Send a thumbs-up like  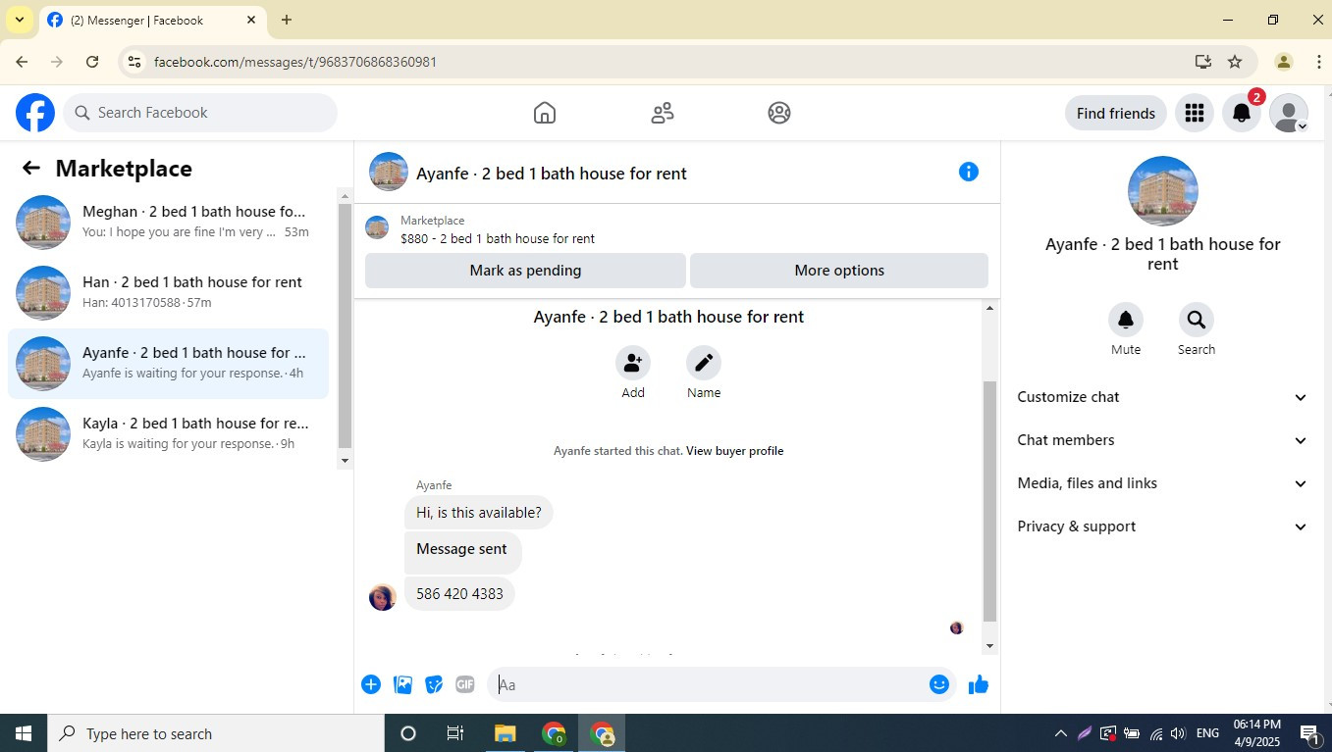[979, 684]
